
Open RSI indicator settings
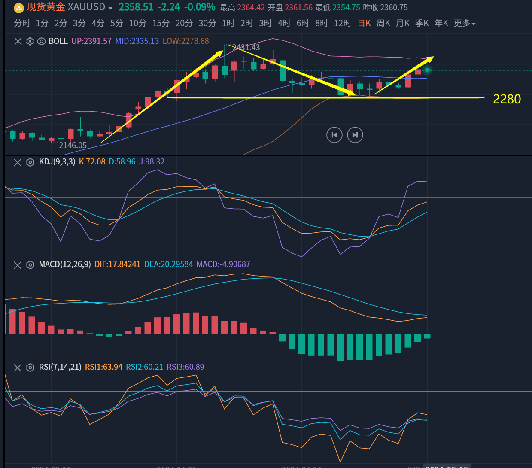[x=30, y=368]
